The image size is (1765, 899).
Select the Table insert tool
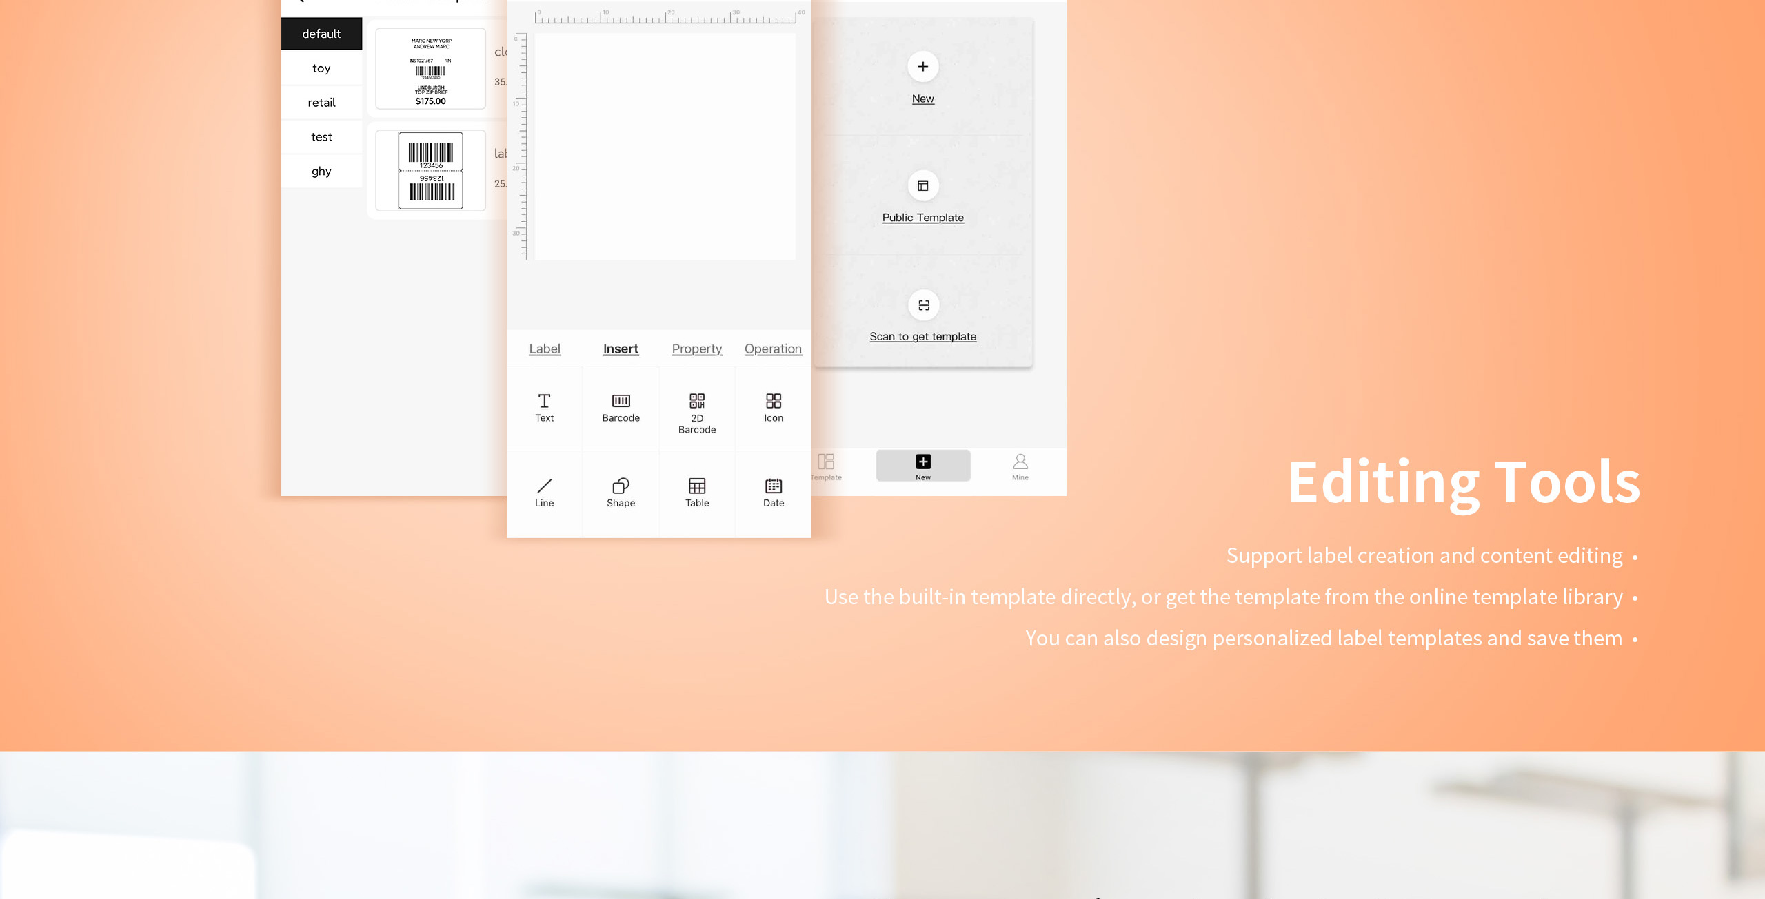696,490
